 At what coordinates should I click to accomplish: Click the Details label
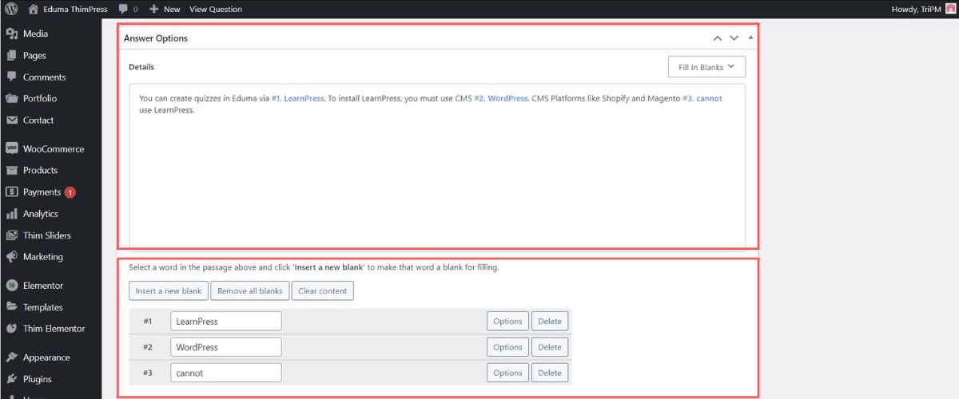[x=141, y=67]
